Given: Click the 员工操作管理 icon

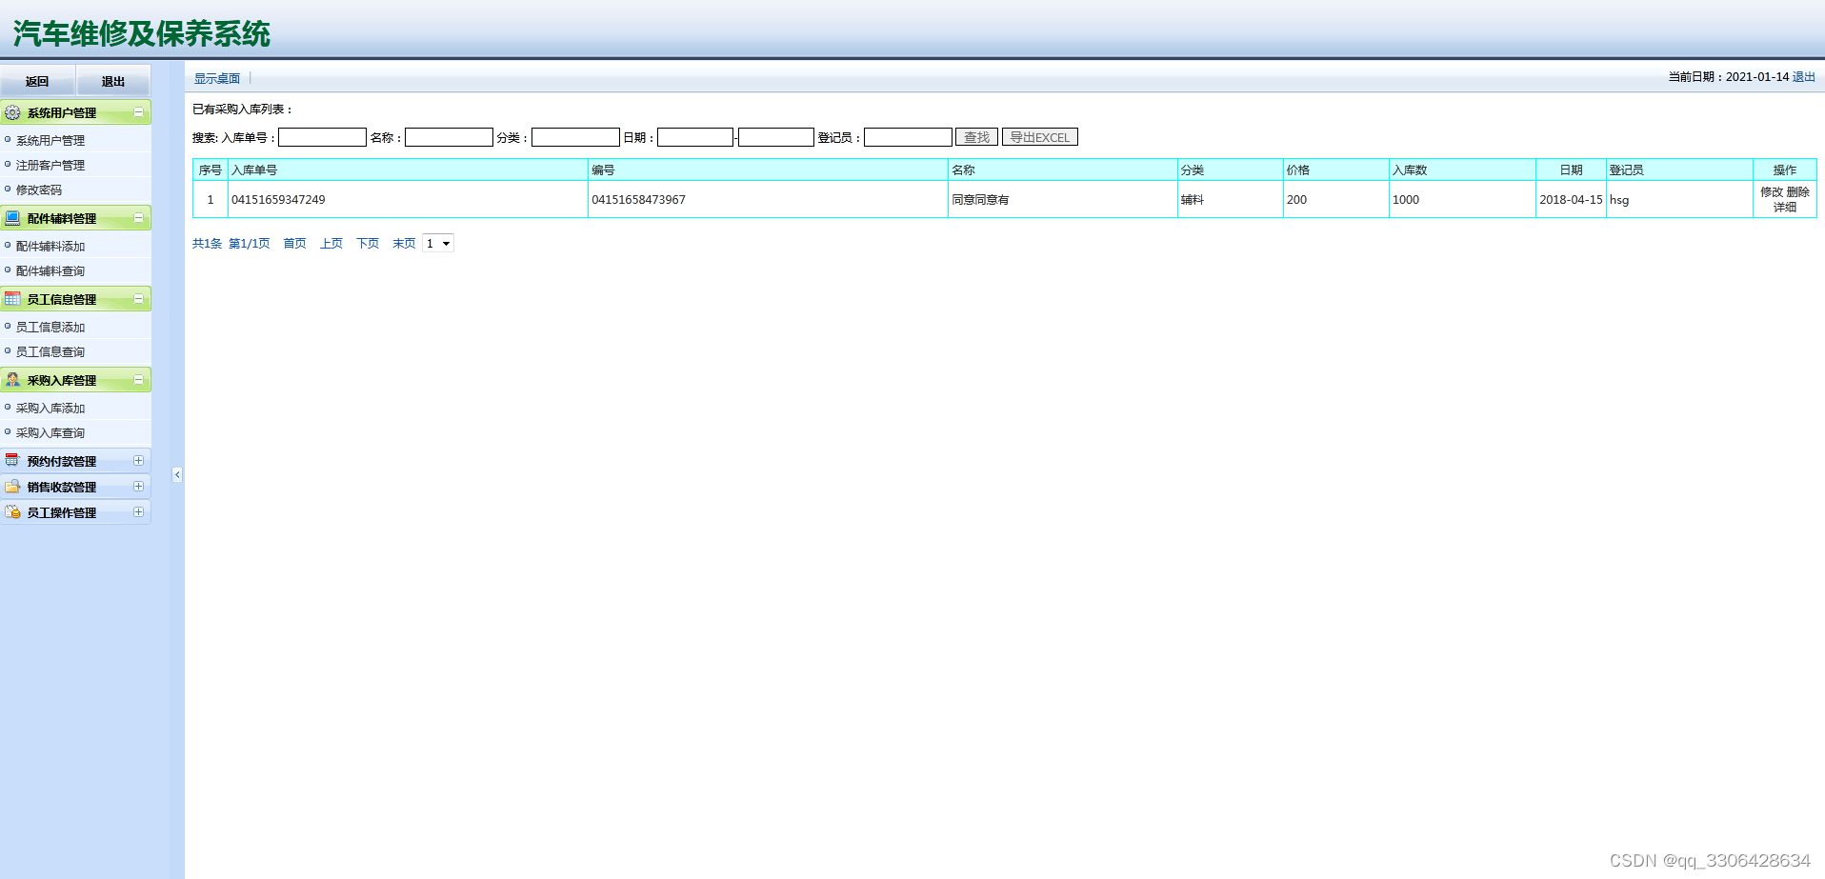Looking at the screenshot, I should pyautogui.click(x=12, y=512).
